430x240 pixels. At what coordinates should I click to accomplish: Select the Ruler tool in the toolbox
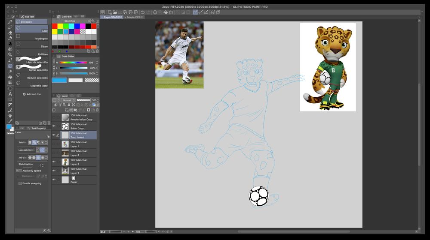tap(10, 105)
